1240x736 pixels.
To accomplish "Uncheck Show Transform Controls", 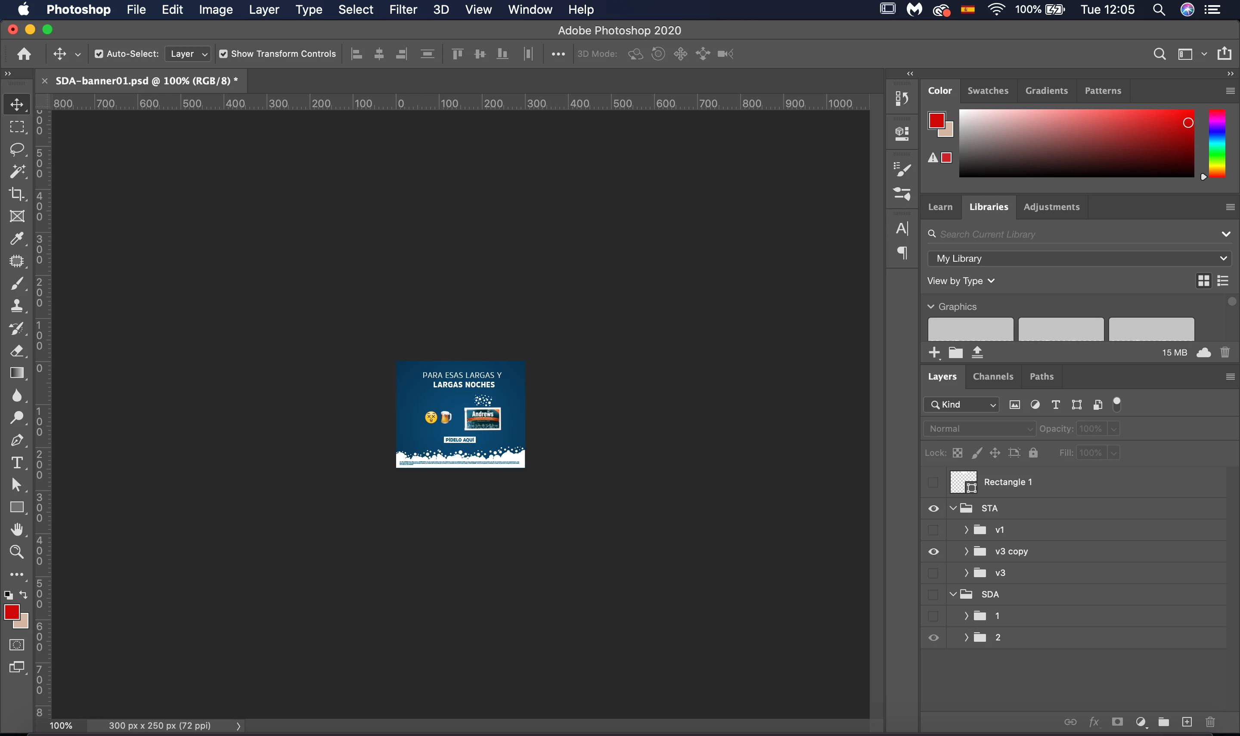I will tap(224, 53).
